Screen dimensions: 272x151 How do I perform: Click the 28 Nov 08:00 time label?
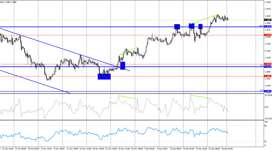pyautogui.click(x=137, y=149)
